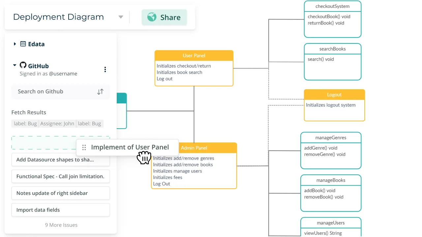Click 'Initializes fees' in Admin Panel

(x=167, y=177)
